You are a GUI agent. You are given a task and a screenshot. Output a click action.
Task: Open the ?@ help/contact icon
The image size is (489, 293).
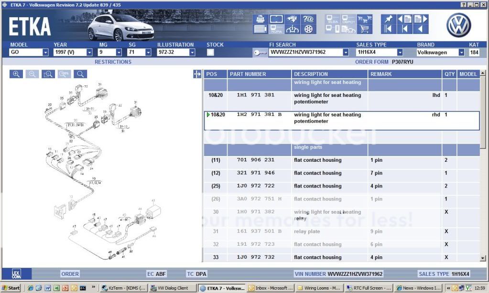308,19
